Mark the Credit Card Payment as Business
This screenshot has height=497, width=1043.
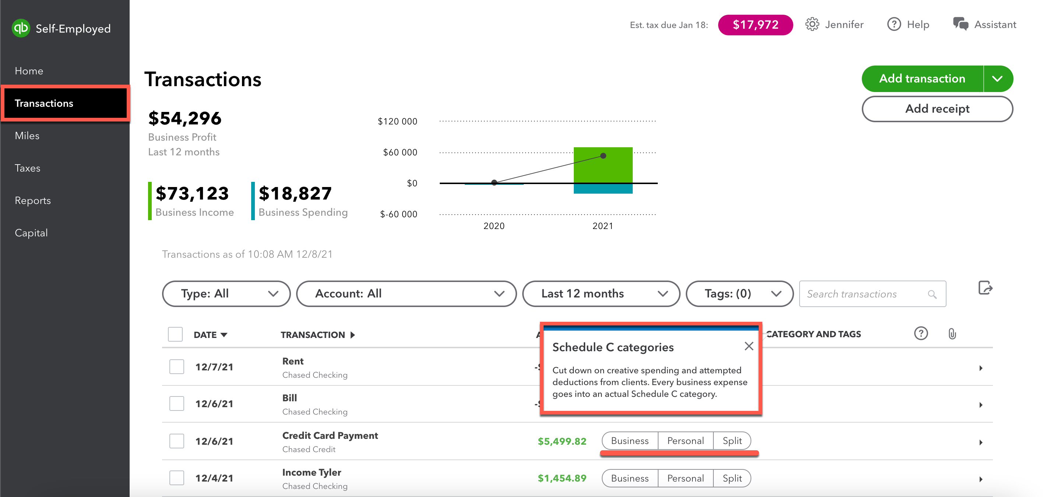pos(630,441)
